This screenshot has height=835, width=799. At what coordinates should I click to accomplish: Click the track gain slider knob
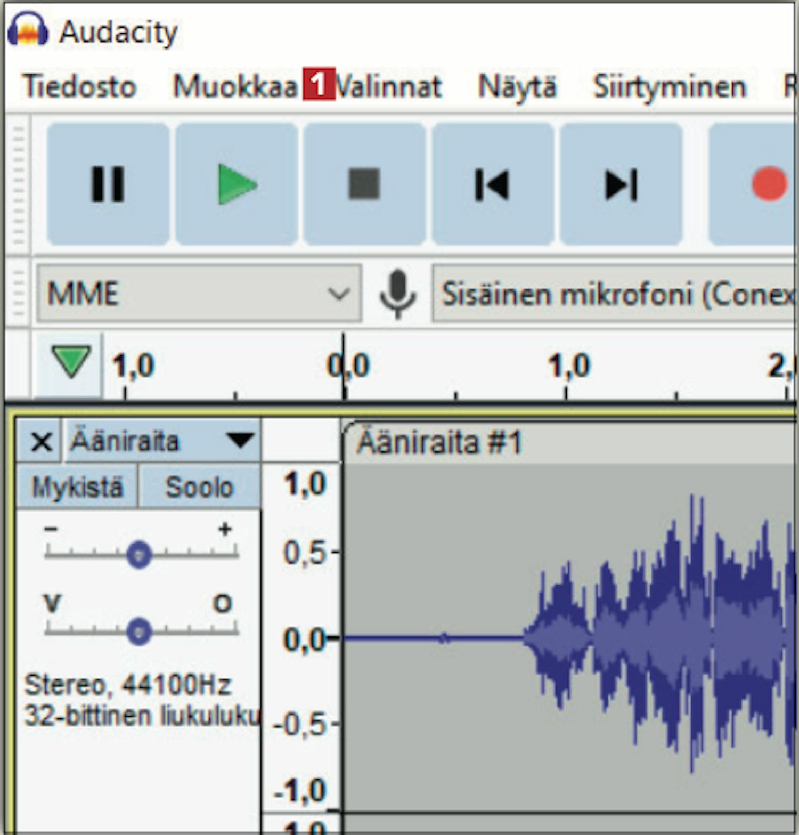139,555
